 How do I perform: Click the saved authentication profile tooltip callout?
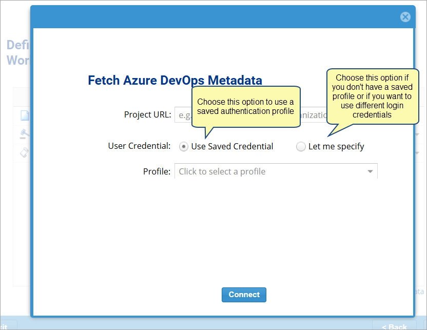tap(245, 107)
